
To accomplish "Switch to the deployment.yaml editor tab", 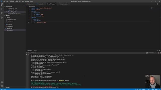I will (64, 4).
